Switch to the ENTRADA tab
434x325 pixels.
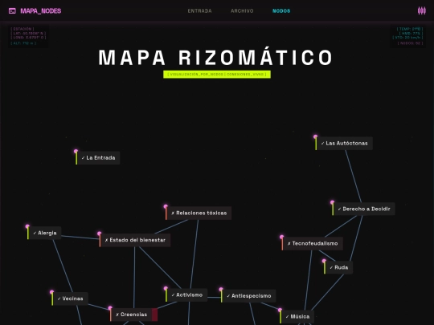click(x=199, y=10)
